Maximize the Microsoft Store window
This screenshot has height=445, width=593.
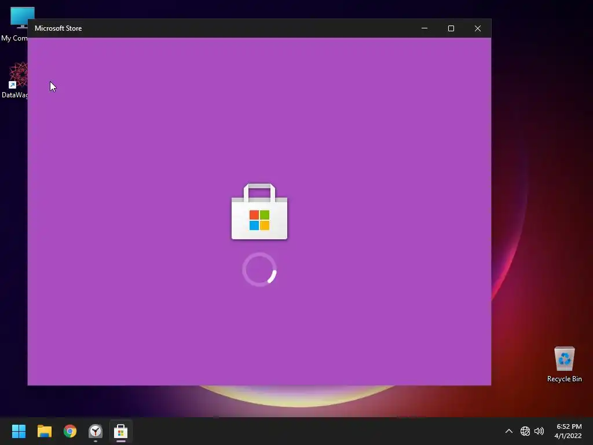pos(451,28)
